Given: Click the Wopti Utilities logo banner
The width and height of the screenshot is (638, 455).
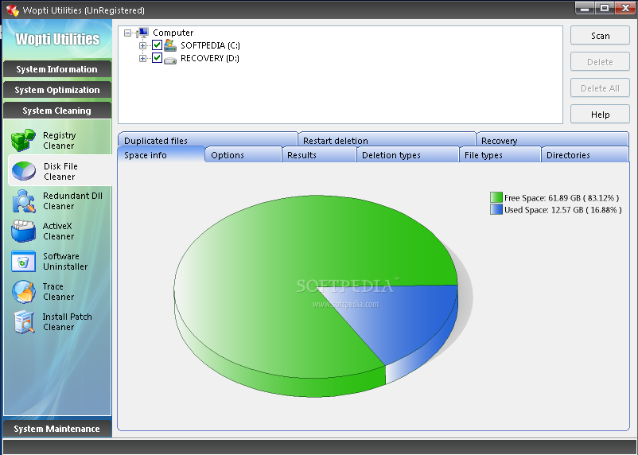Looking at the screenshot, I should pos(57,39).
